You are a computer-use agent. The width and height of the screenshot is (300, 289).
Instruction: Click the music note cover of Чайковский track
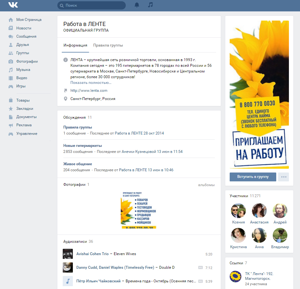(68, 281)
